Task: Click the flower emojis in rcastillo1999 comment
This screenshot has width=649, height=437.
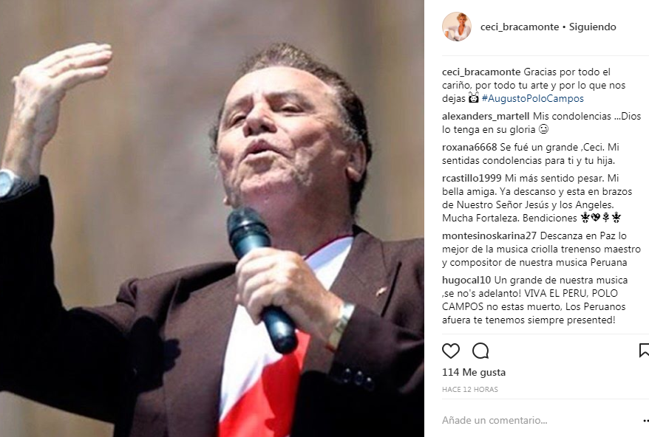Action: 601,218
